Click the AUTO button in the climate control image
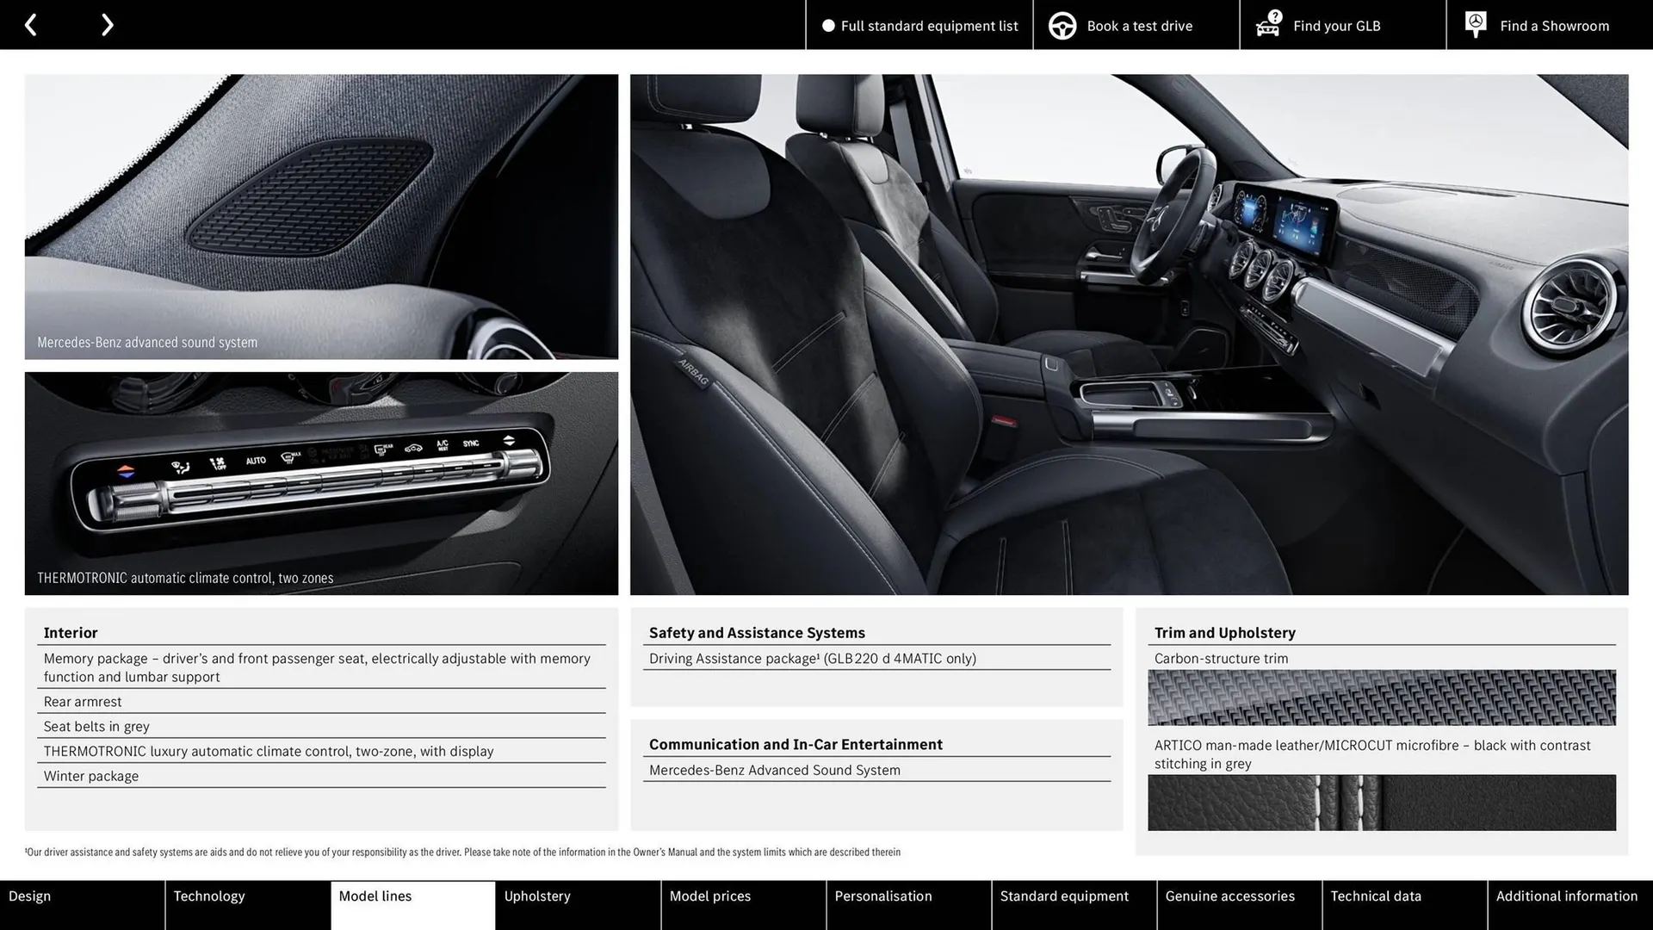Screen dimensions: 1653x930 click(x=256, y=460)
